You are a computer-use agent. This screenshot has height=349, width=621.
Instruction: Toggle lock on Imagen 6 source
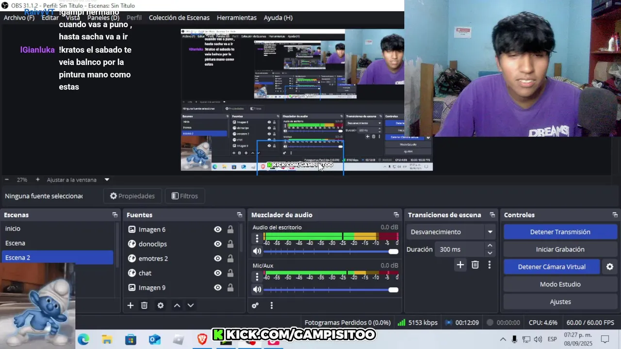pos(230,229)
